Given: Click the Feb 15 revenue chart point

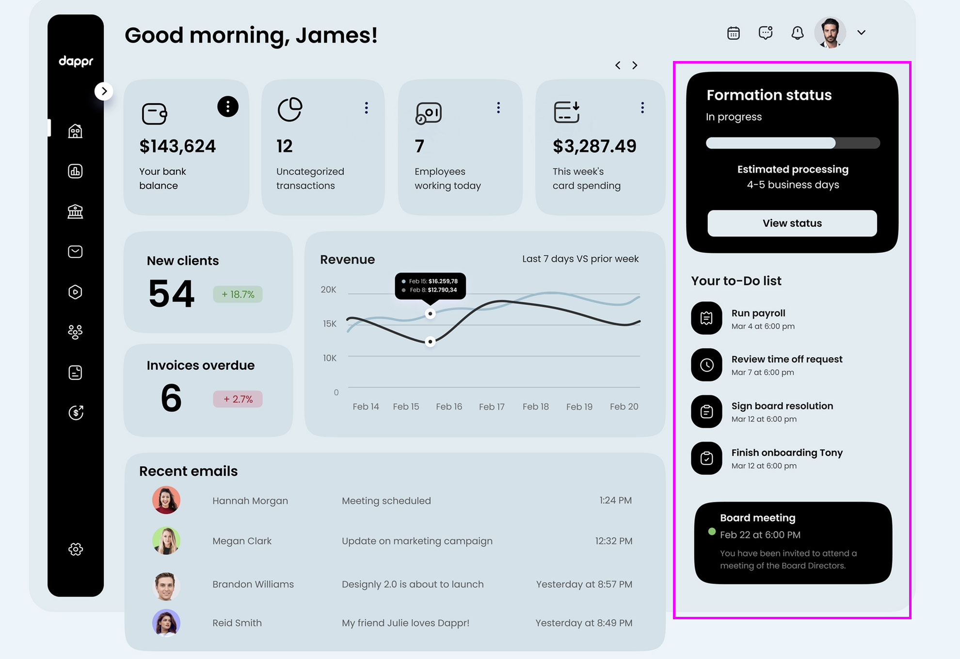Looking at the screenshot, I should tap(430, 314).
